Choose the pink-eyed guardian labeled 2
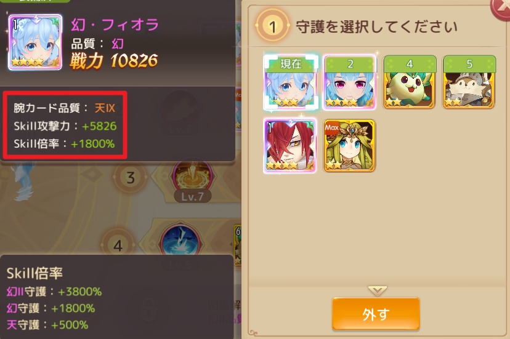This screenshot has width=510, height=339. tap(350, 82)
